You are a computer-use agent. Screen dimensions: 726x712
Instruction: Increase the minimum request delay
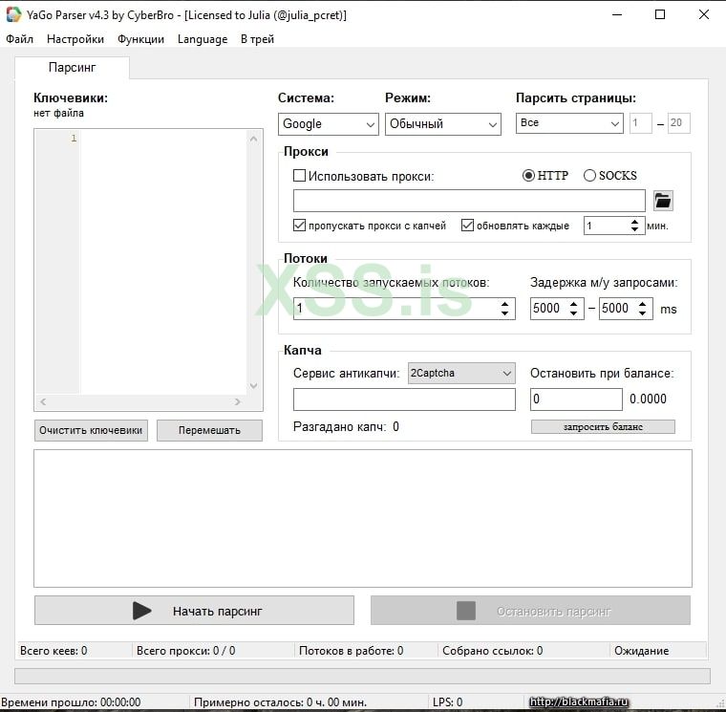[574, 304]
